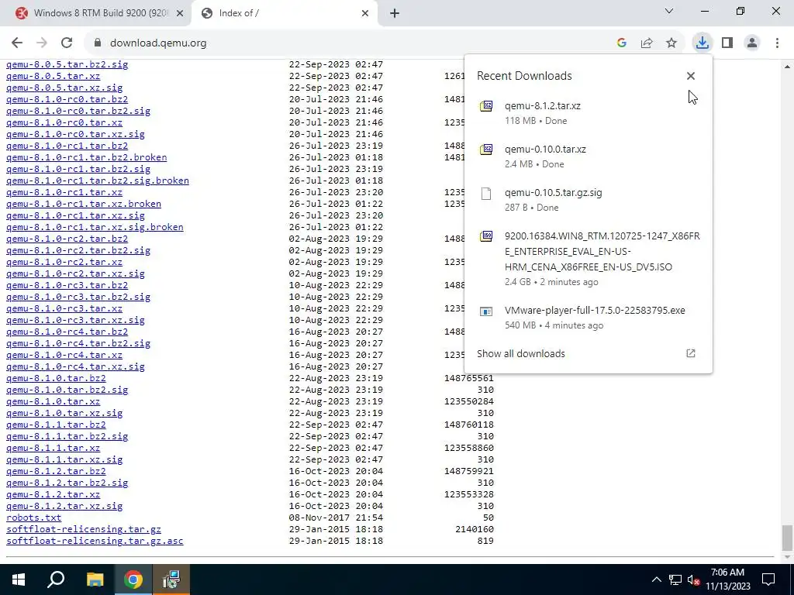794x595 pixels.
Task: Open the Show all downloads external icon
Action: [x=691, y=353]
